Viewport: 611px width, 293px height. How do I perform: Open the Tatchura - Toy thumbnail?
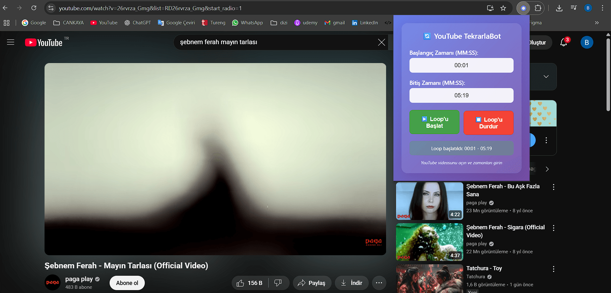pyautogui.click(x=430, y=279)
